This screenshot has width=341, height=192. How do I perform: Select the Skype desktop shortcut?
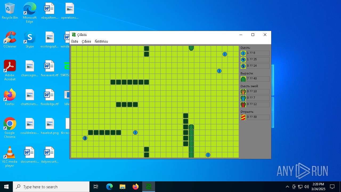click(x=30, y=40)
